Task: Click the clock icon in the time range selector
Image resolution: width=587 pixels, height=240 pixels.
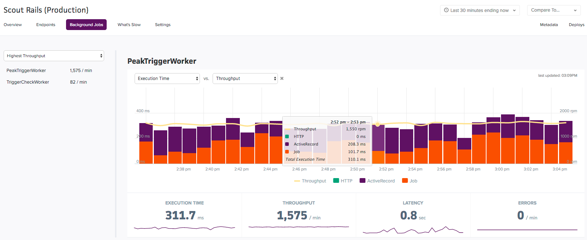Action: click(x=446, y=10)
